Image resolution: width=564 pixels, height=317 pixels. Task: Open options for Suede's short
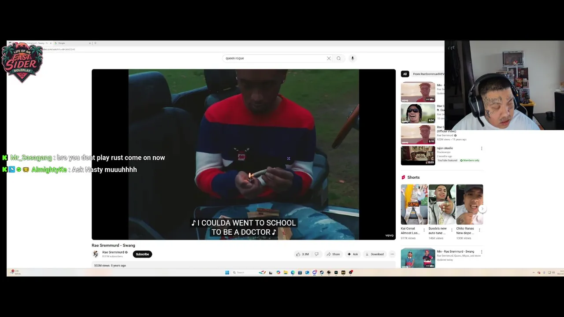452,230
